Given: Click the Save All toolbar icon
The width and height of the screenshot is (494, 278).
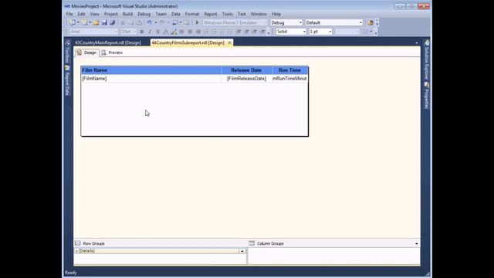Looking at the screenshot, I should coord(112,22).
